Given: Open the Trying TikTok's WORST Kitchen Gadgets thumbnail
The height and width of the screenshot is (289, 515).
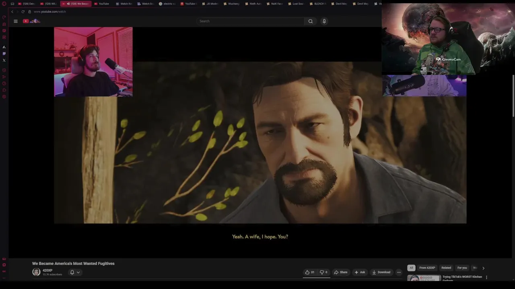Looking at the screenshot, I should tap(424, 278).
